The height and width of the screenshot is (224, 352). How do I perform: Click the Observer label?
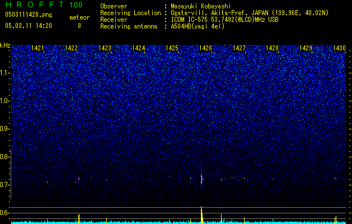point(114,6)
